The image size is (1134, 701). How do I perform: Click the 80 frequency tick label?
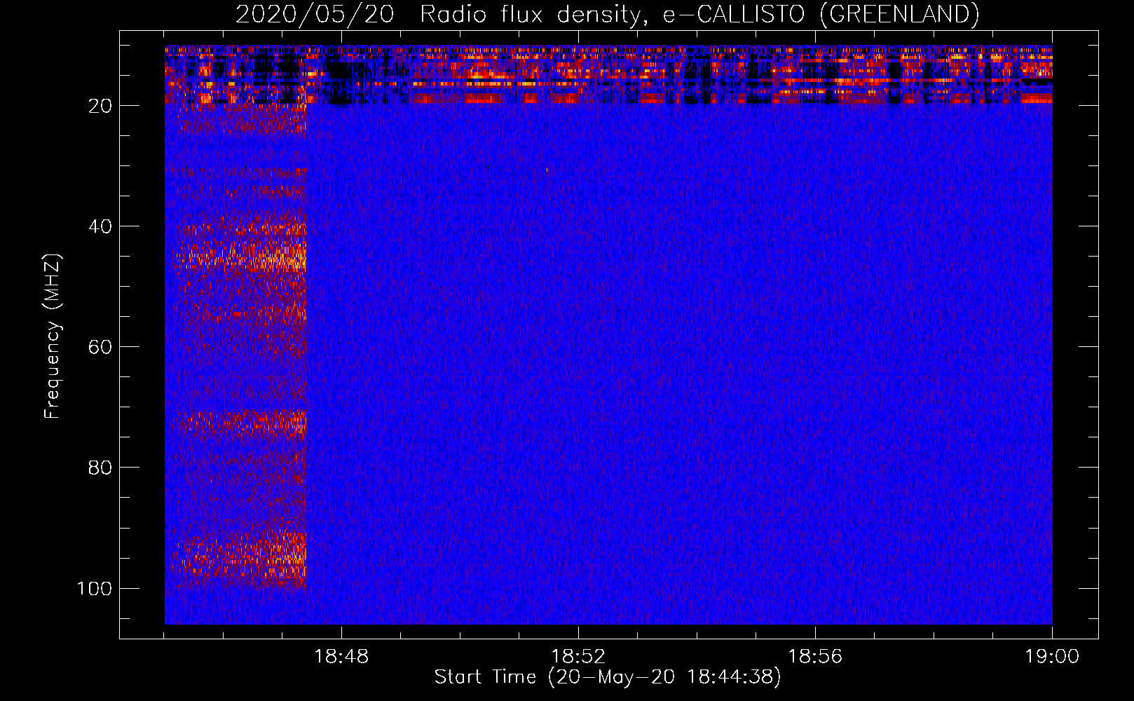(x=100, y=468)
